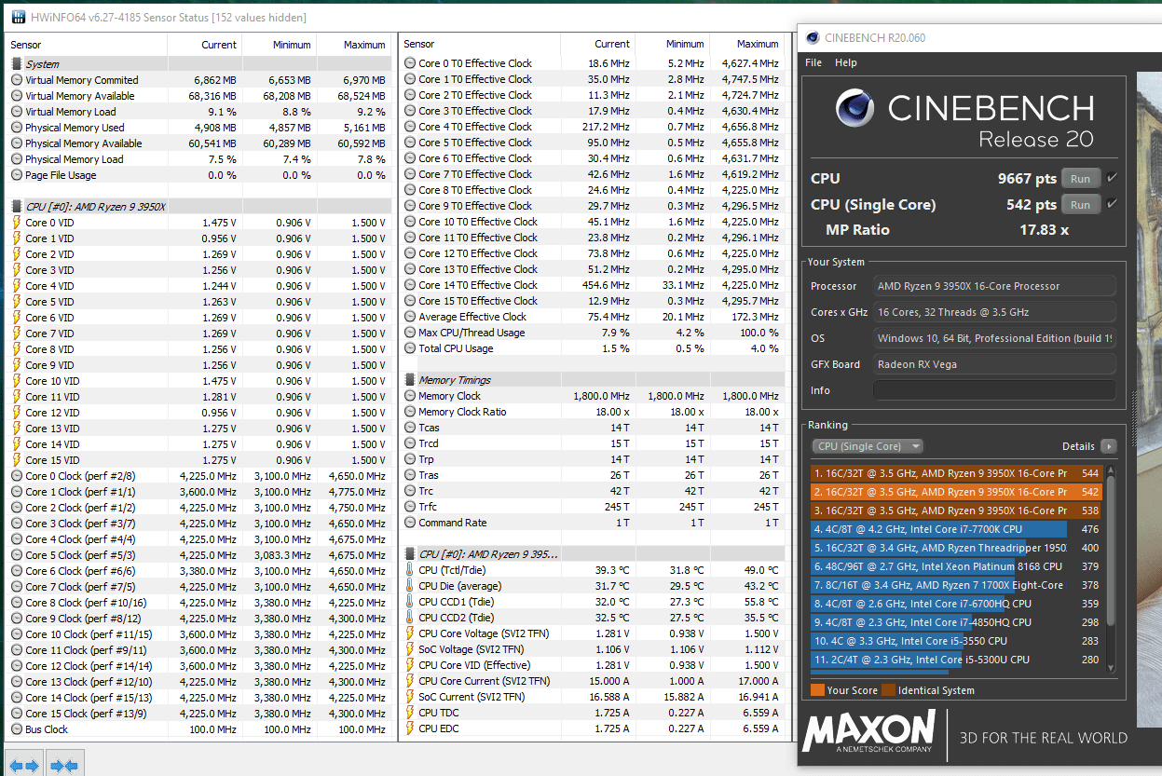Image resolution: width=1162 pixels, height=776 pixels.
Task: Select the CPU TDC row
Action: point(592,713)
